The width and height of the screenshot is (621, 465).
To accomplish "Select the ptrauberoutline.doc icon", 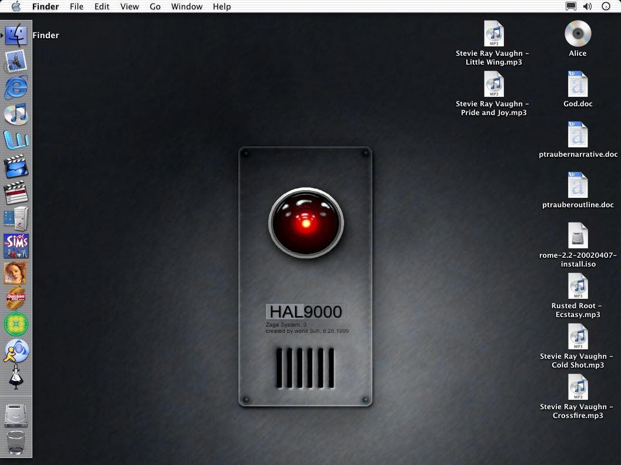I will tap(578, 185).
